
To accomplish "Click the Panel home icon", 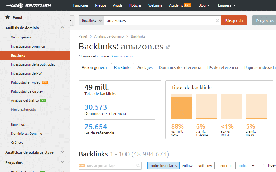I will pyautogui.click(x=7, y=17).
